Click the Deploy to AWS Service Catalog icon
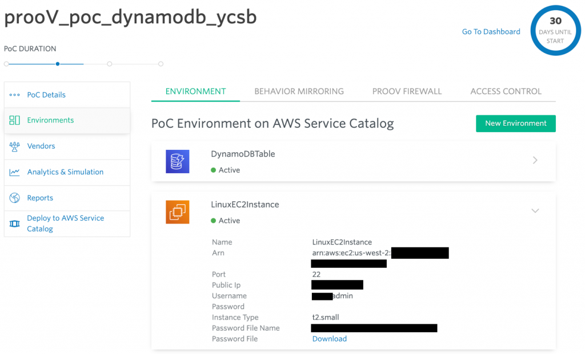The height and width of the screenshot is (354, 585). tap(14, 223)
